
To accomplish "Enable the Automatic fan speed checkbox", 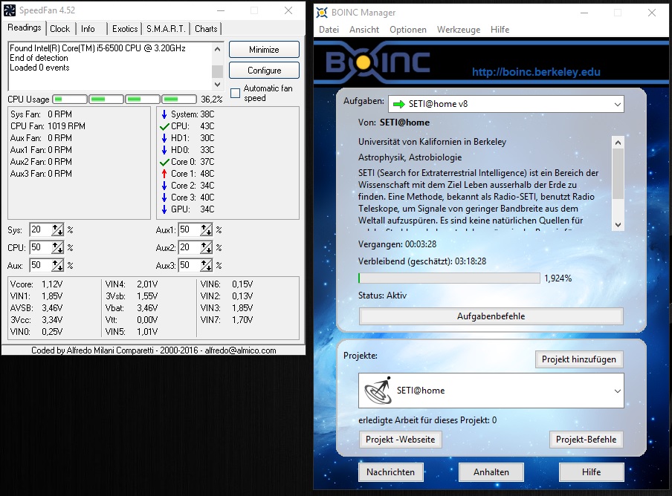I will [x=236, y=93].
